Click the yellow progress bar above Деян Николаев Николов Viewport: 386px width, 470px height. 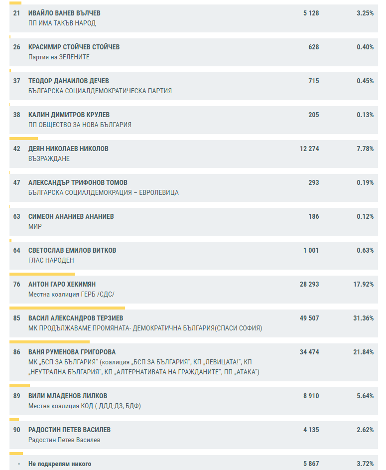[x=24, y=138]
